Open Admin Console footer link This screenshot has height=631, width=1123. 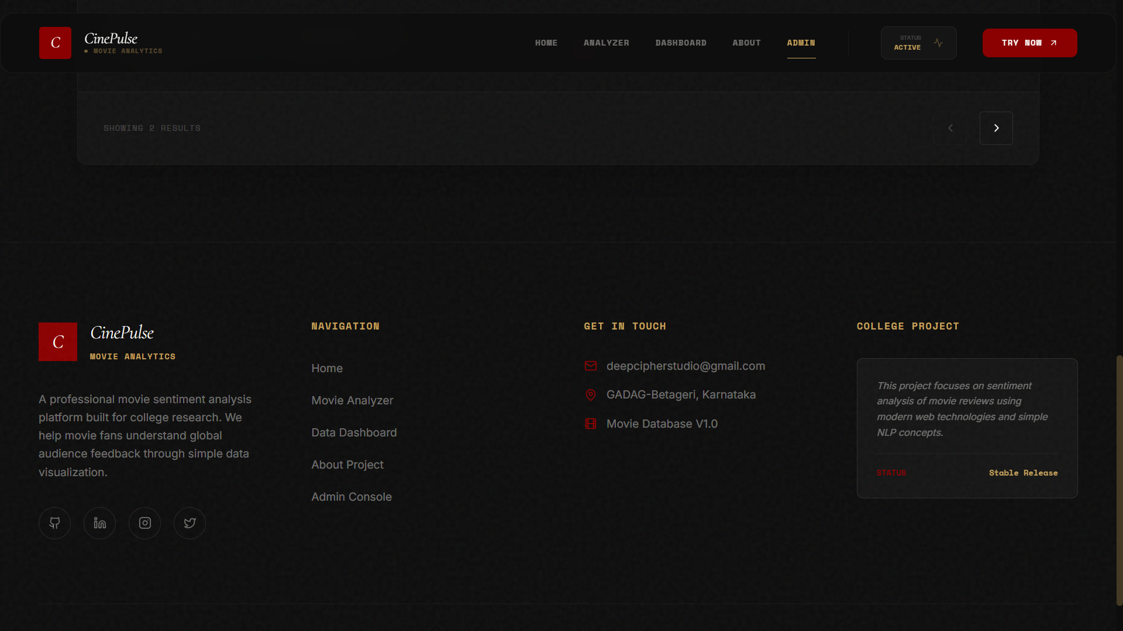click(x=352, y=497)
